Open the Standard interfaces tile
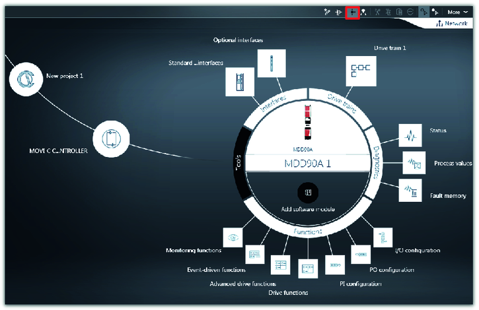479x310 pixels. pyautogui.click(x=239, y=81)
